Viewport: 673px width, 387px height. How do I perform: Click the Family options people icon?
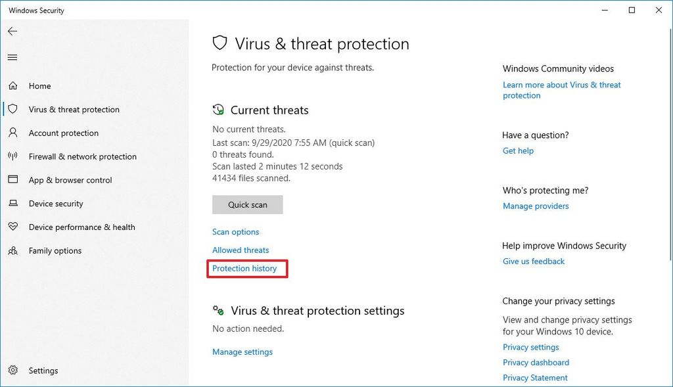click(12, 250)
